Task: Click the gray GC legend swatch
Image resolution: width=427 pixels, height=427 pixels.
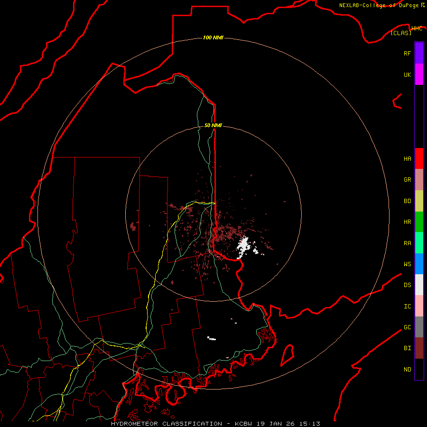Action: (419, 327)
